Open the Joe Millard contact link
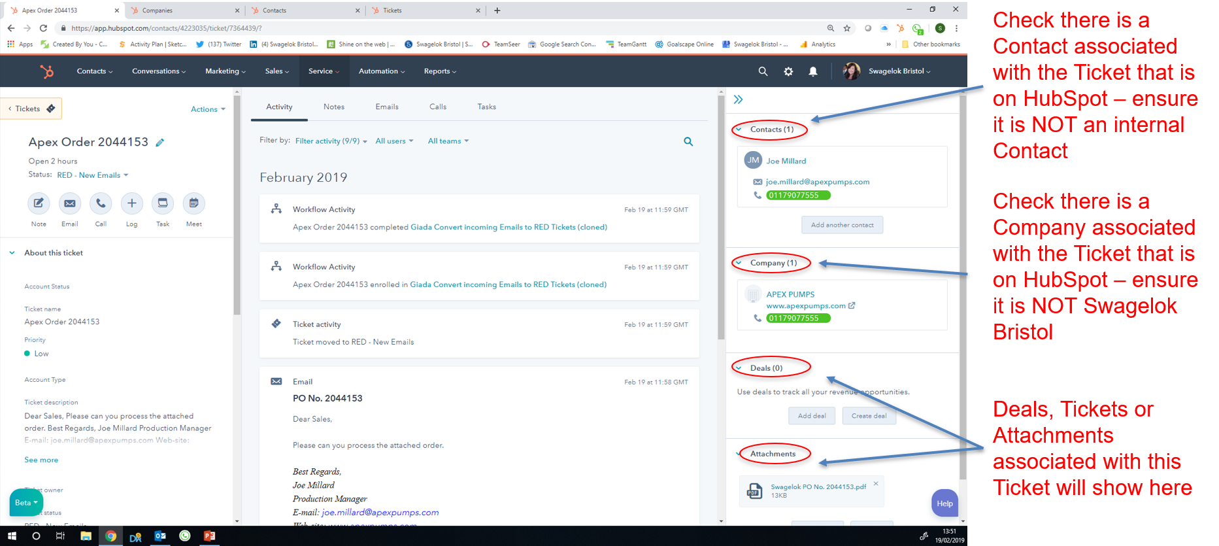Screen dimensions: 1219x546 click(786, 161)
